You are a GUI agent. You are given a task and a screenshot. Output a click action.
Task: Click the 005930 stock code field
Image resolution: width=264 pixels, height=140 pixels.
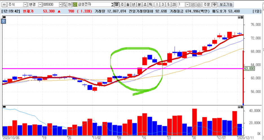51,5
